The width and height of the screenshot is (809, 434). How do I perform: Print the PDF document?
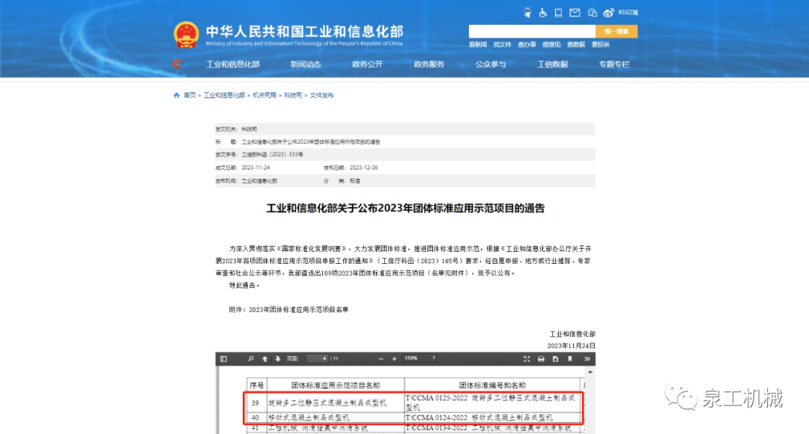tap(541, 359)
